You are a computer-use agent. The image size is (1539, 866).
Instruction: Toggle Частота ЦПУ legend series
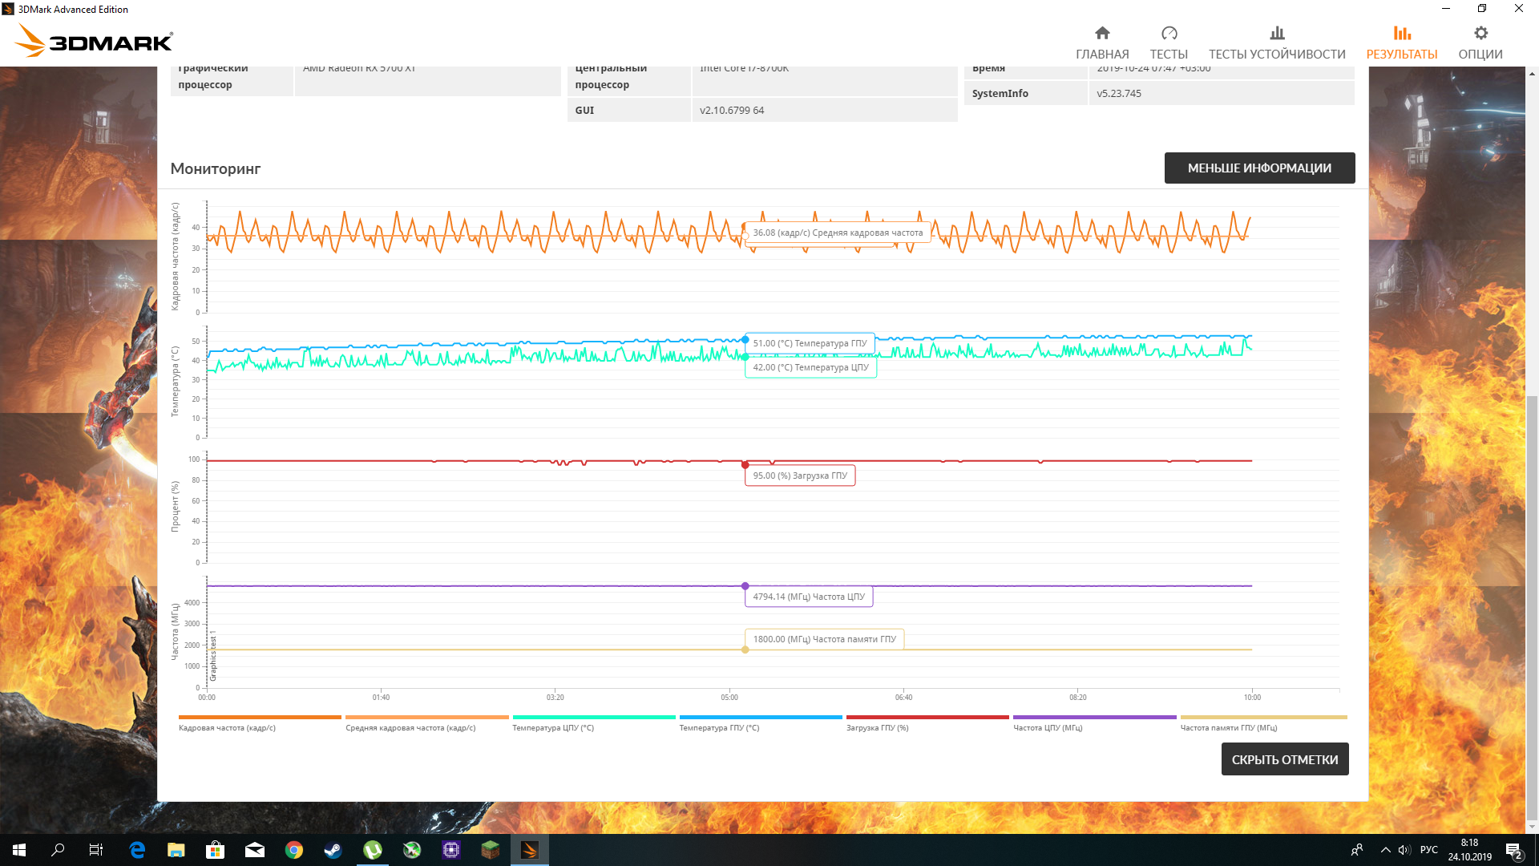pyautogui.click(x=1047, y=727)
